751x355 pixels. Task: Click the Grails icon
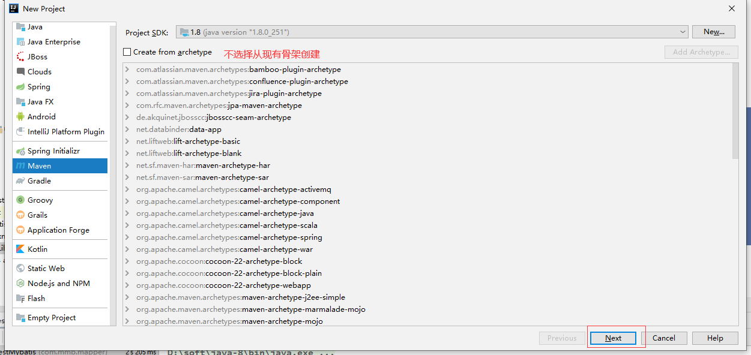pyautogui.click(x=21, y=215)
